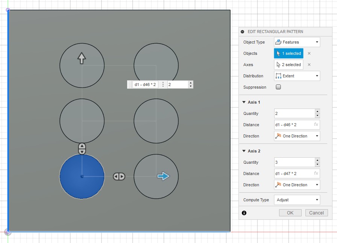The height and width of the screenshot is (243, 337).
Task: Click the vertical quantity spinner manipulator
Action: click(82, 149)
